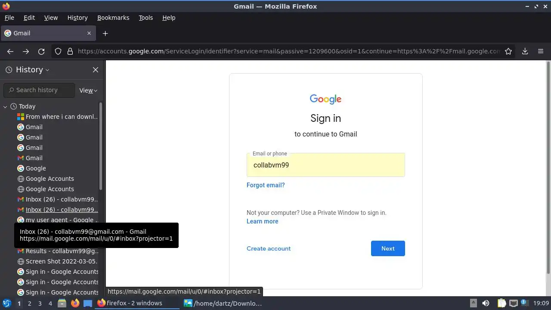
Task: Open 'Screen Shot 2022-03-05.' history entry
Action: click(57, 261)
